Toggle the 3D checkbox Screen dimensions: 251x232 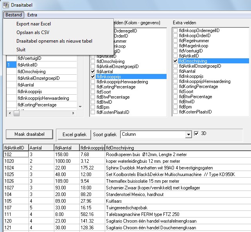pyautogui.click(x=197, y=133)
